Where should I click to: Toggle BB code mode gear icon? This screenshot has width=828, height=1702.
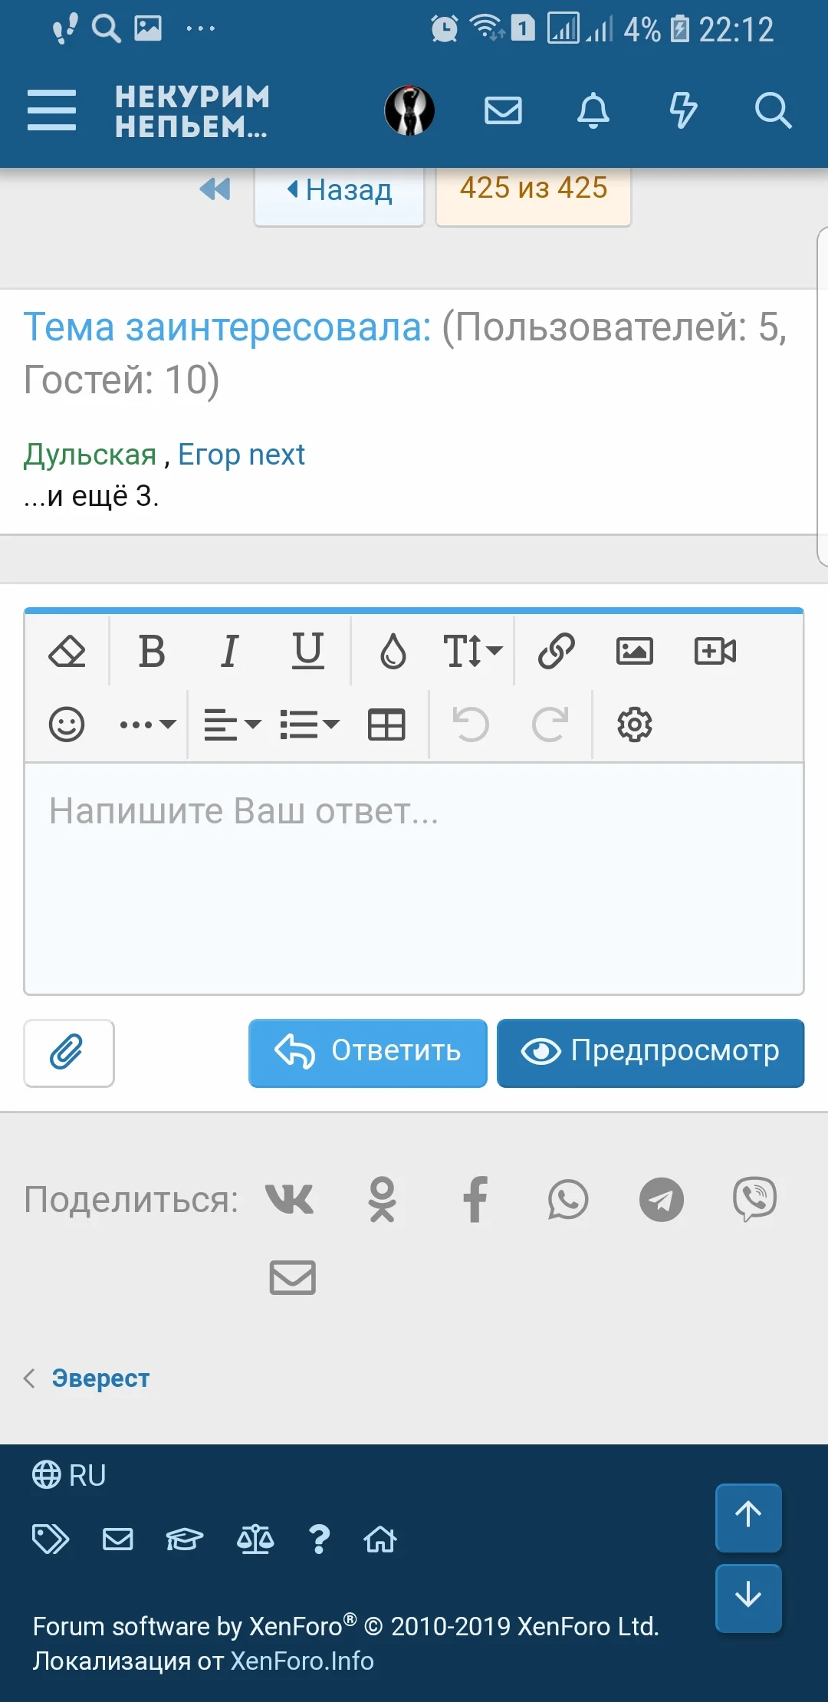(x=635, y=724)
